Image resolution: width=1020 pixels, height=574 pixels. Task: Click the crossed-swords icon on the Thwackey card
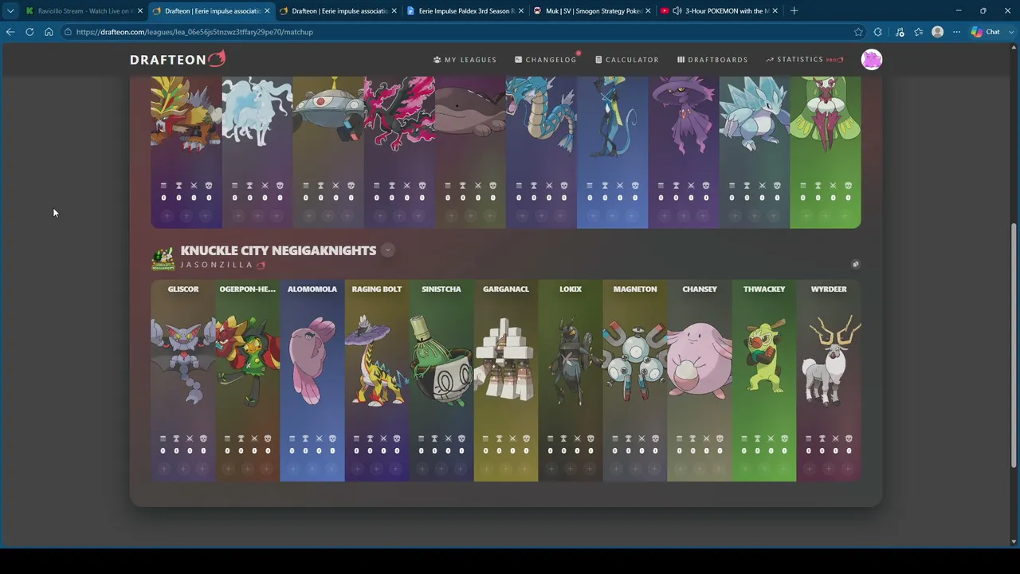point(771,438)
